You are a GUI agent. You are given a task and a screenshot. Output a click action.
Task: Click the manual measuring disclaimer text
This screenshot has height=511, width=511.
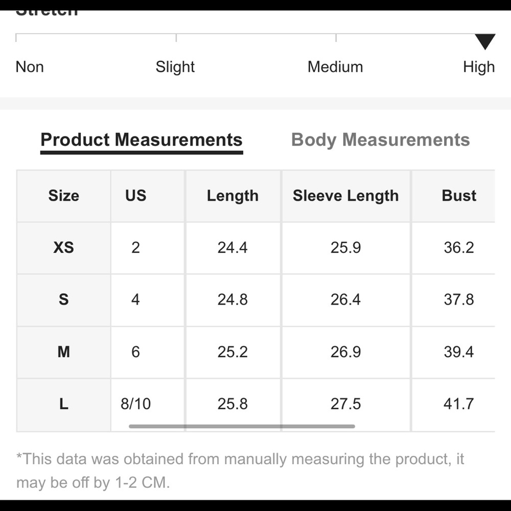coord(240,470)
